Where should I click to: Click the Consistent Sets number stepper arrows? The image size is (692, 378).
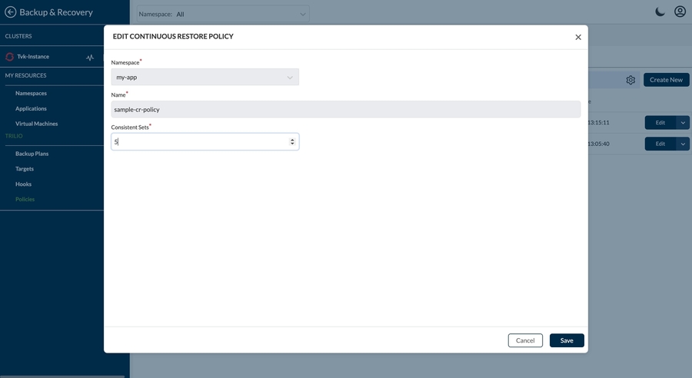292,142
